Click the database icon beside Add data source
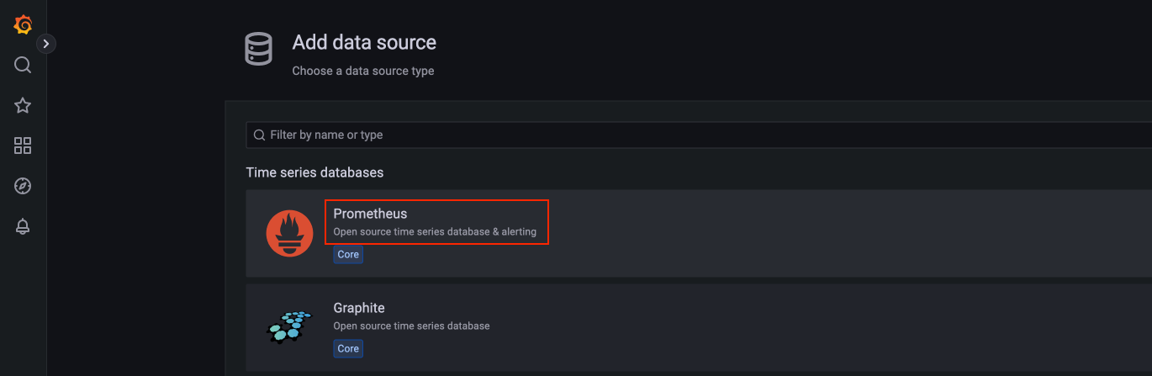 (258, 50)
